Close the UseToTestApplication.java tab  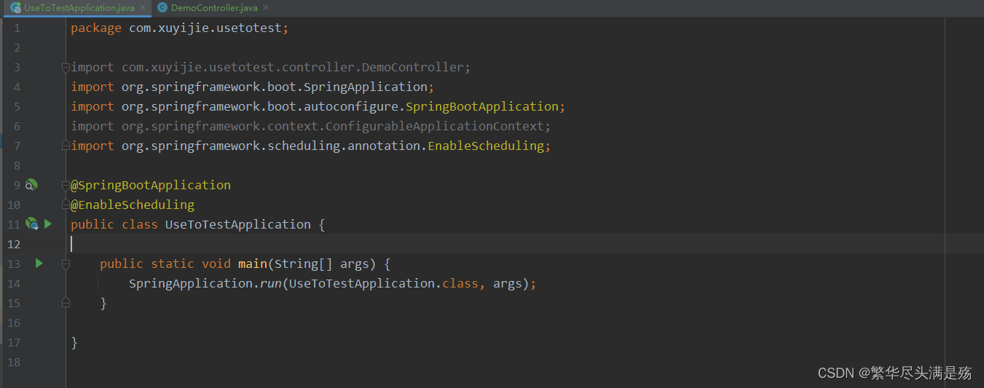tap(143, 8)
